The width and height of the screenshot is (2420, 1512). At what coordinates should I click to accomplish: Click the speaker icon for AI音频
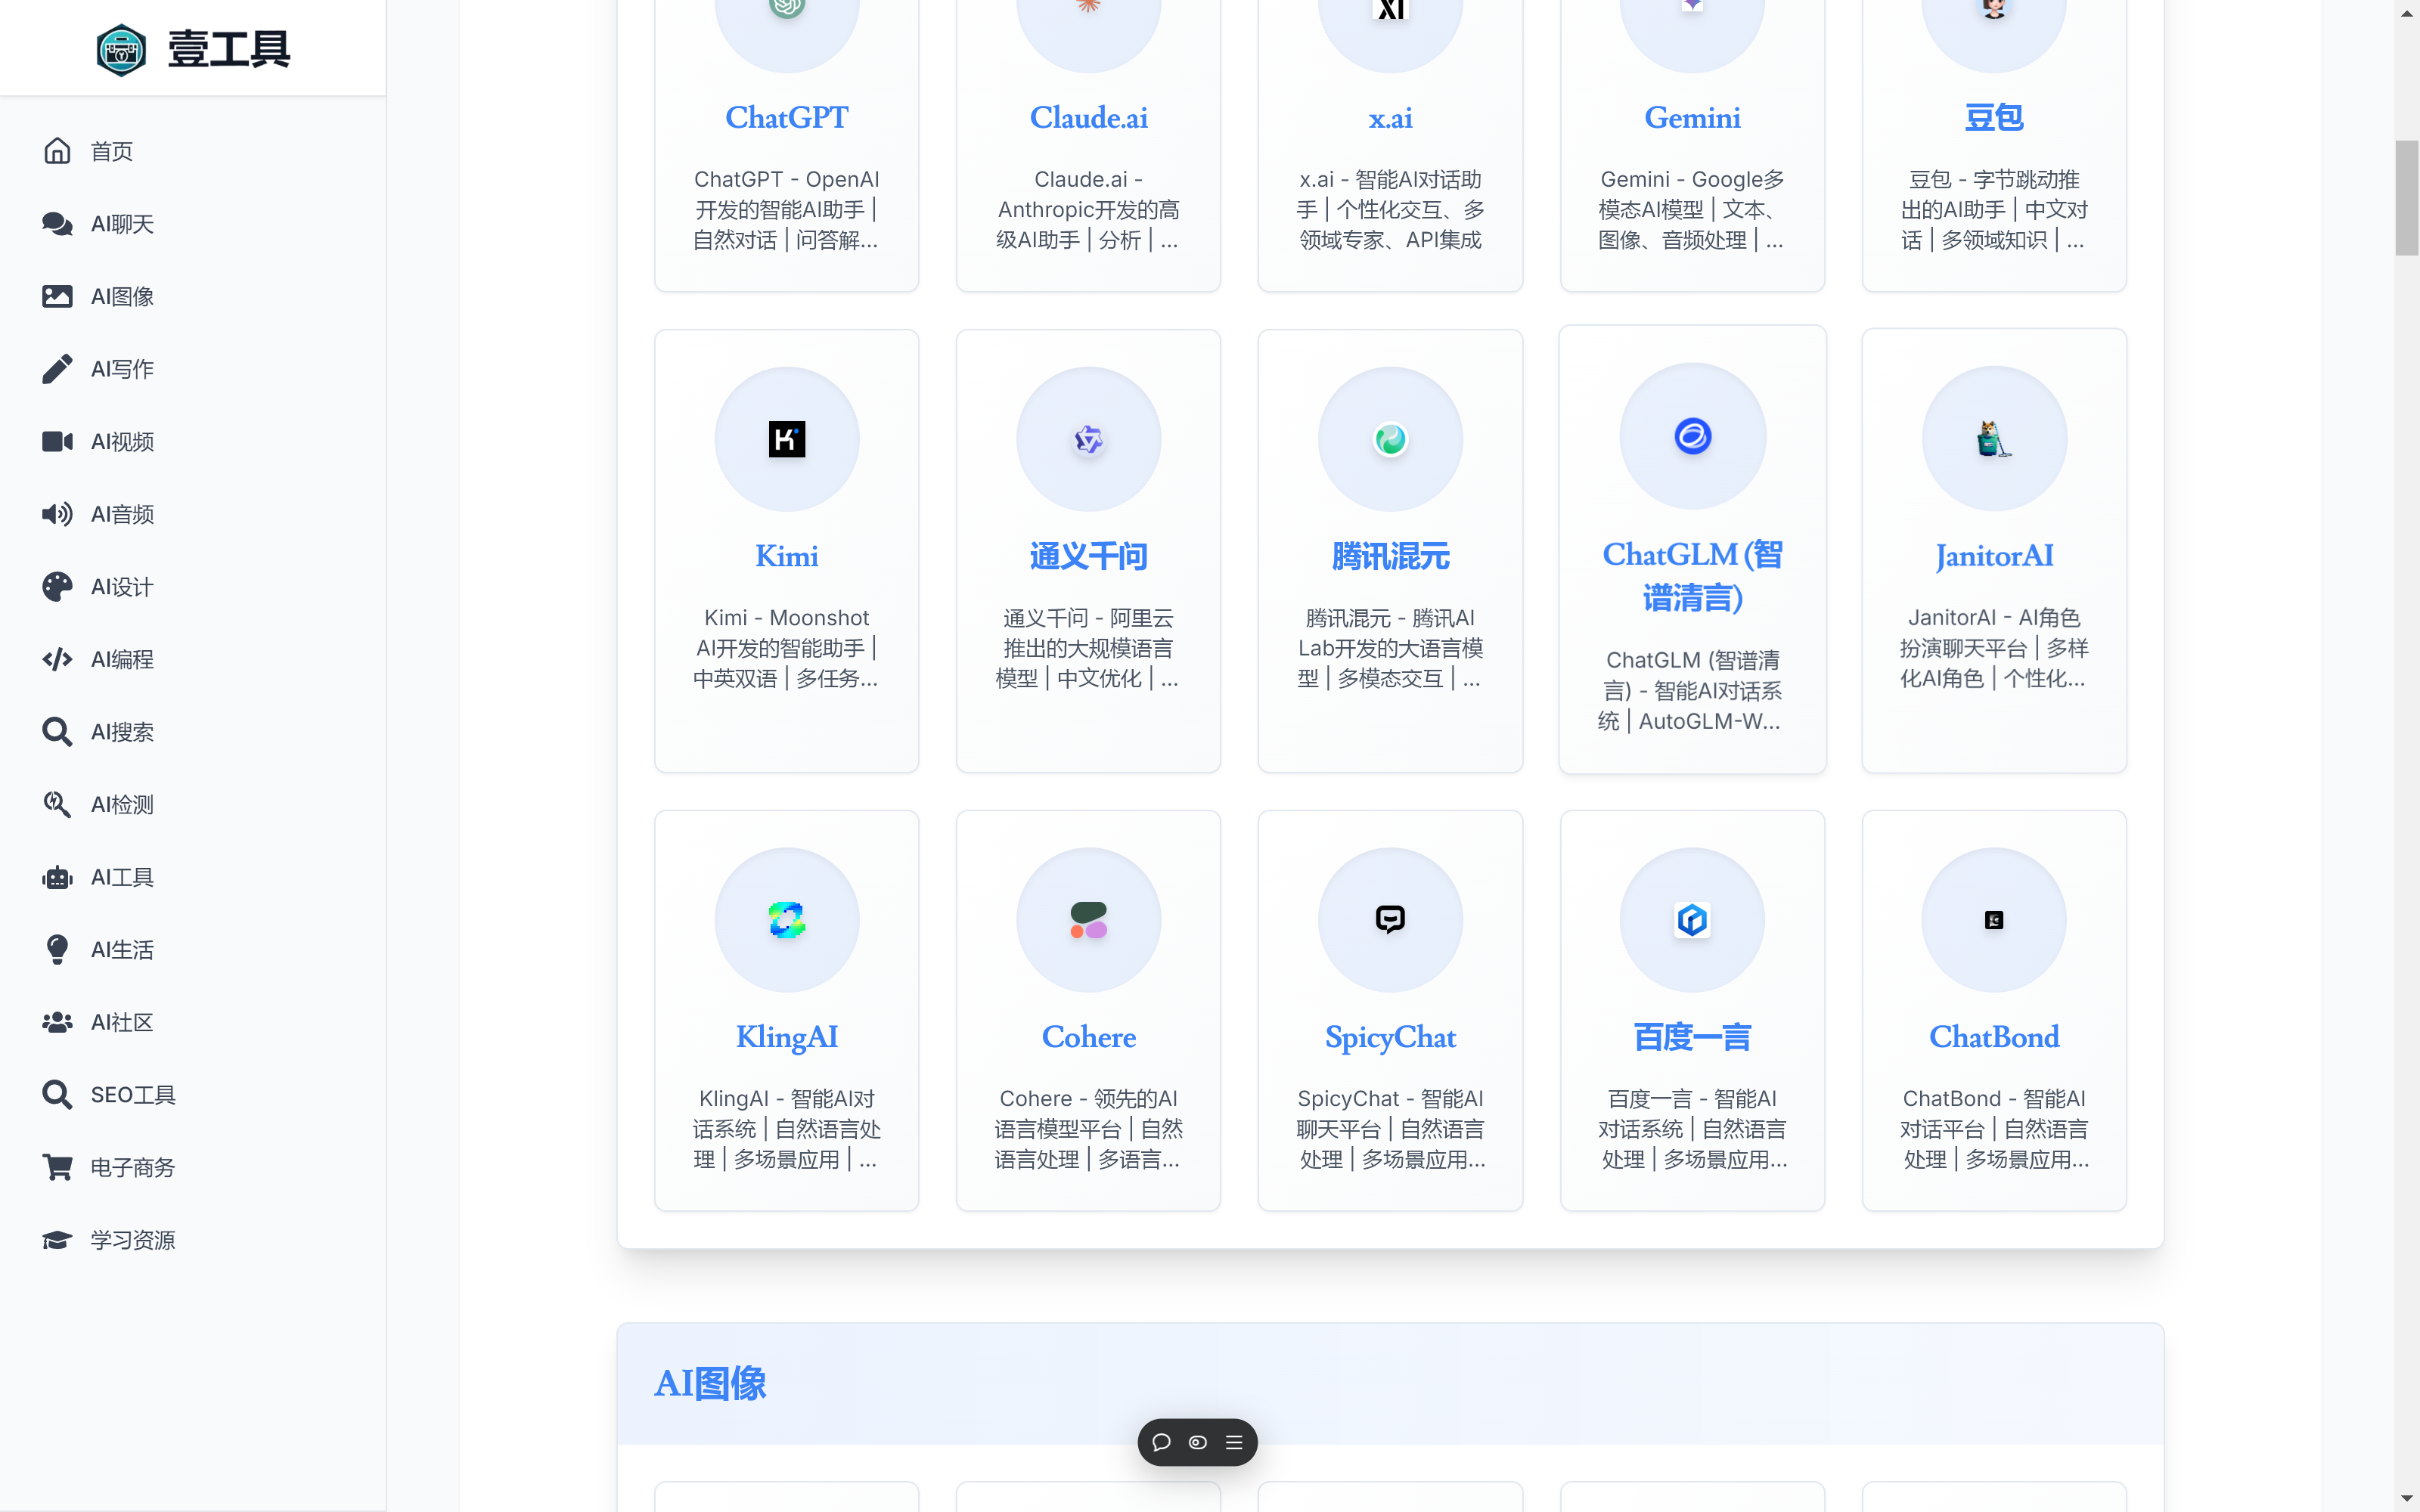coord(57,514)
